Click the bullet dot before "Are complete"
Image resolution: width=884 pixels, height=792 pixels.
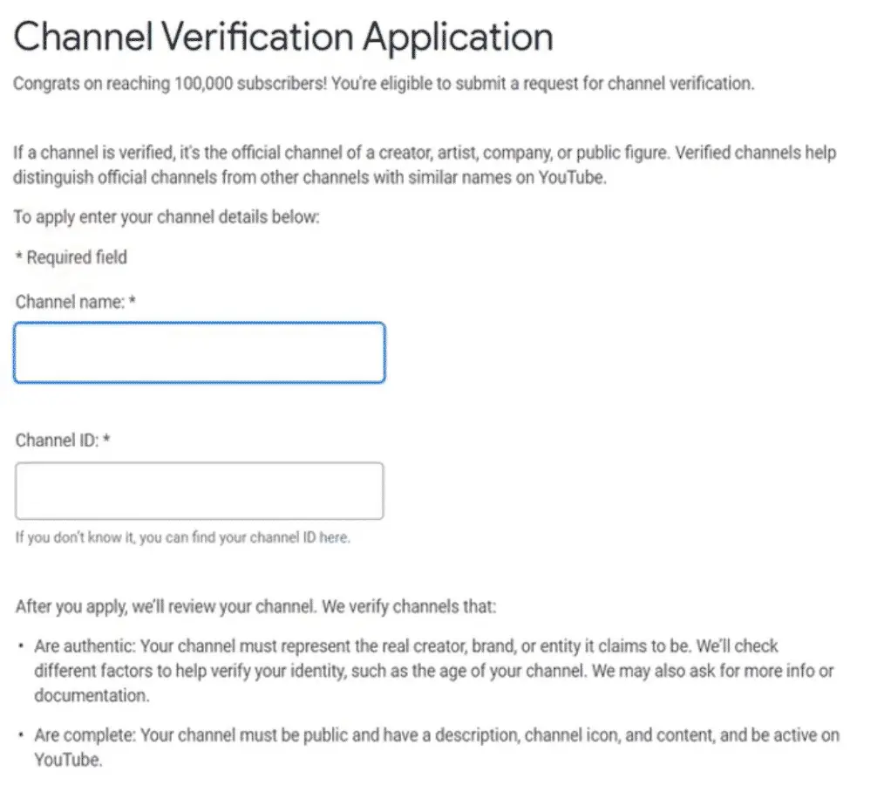[x=20, y=735]
